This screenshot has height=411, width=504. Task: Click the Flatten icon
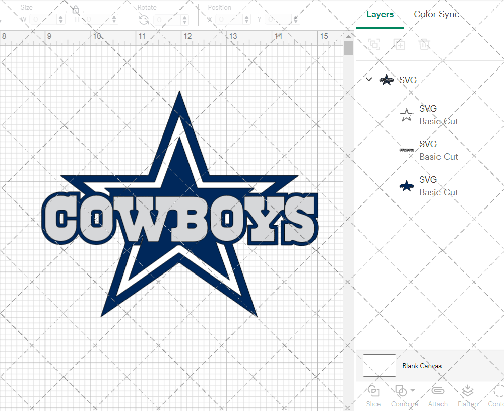pyautogui.click(x=468, y=391)
